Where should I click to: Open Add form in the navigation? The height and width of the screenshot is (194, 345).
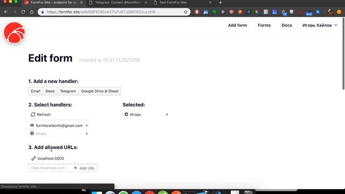pos(237,25)
